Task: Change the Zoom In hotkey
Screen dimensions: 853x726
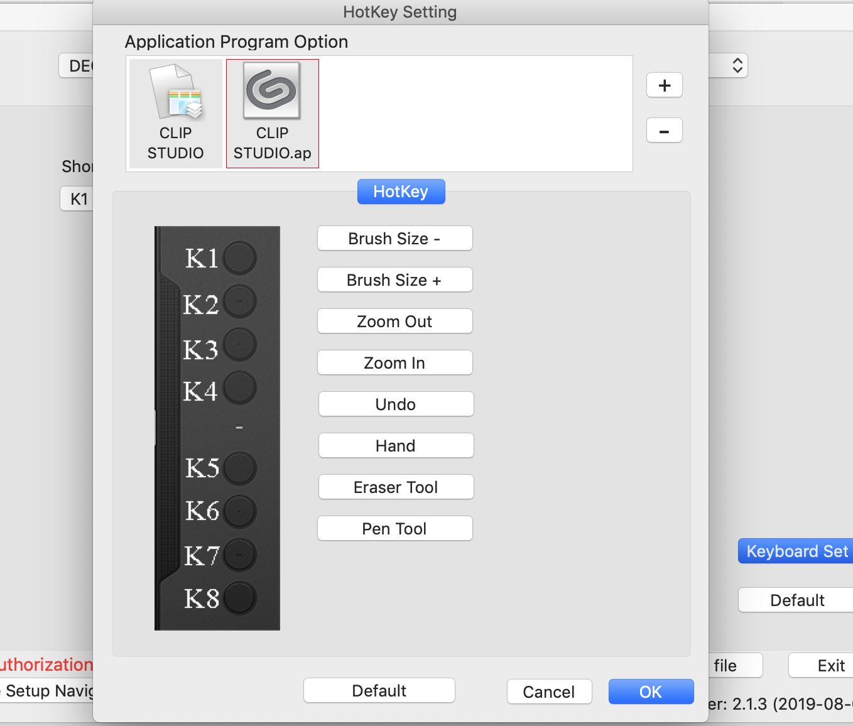Action: (x=394, y=363)
